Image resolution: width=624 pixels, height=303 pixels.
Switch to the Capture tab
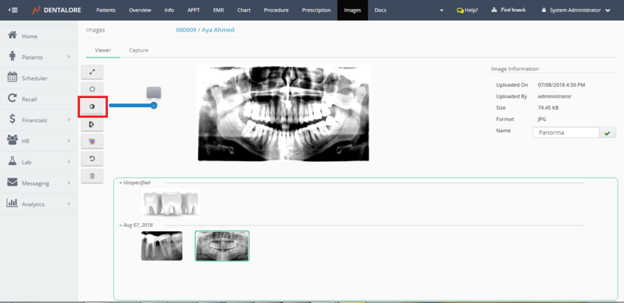pos(138,50)
